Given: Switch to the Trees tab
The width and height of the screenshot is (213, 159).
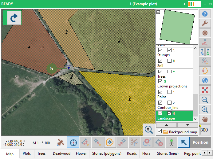Looking at the screenshot, I should (x=41, y=153).
